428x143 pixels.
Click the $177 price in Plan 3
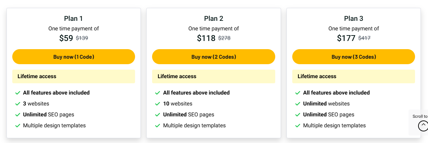346,38
